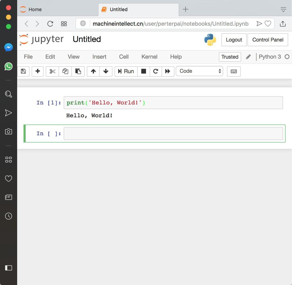Open Messenger in the sidebar
292x285 pixels.
coord(9,48)
